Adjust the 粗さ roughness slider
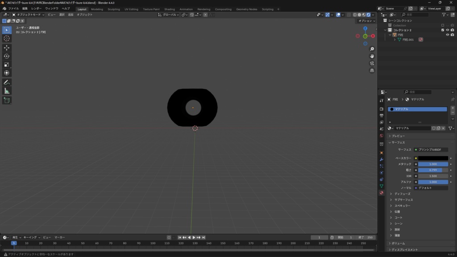 tap(433, 170)
